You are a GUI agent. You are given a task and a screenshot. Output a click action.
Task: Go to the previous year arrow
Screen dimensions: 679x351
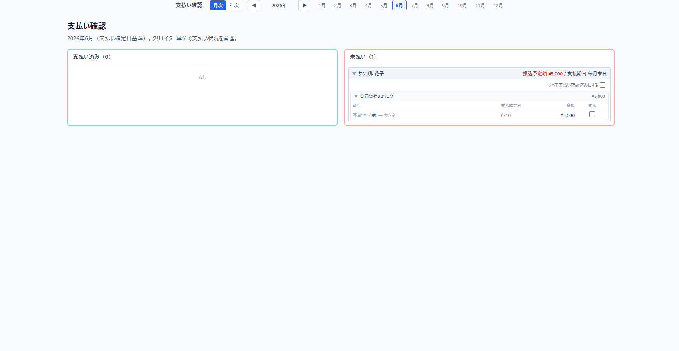pyautogui.click(x=254, y=5)
